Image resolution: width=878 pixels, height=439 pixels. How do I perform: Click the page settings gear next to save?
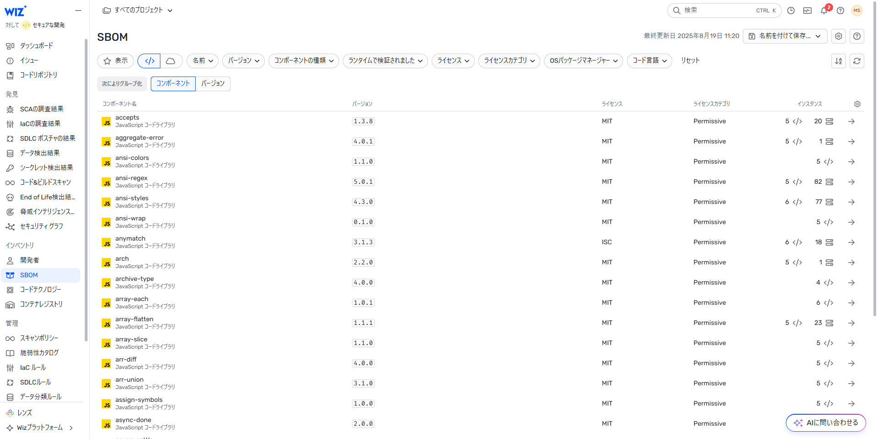[x=838, y=36]
